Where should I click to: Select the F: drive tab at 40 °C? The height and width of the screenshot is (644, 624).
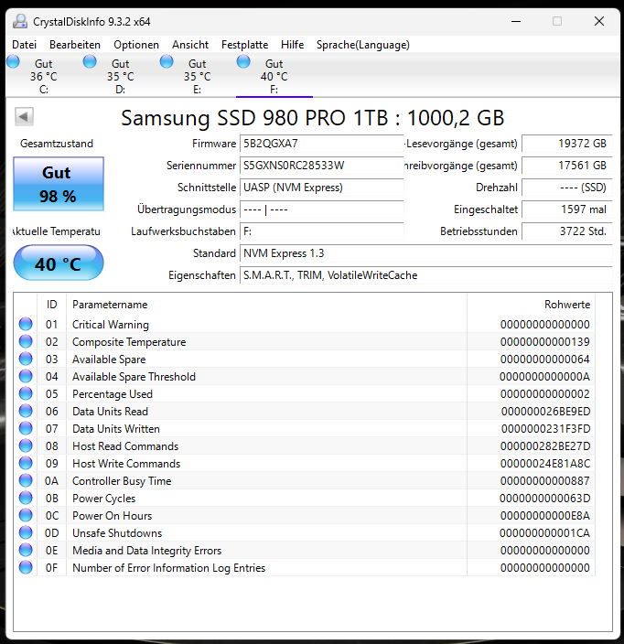click(274, 76)
